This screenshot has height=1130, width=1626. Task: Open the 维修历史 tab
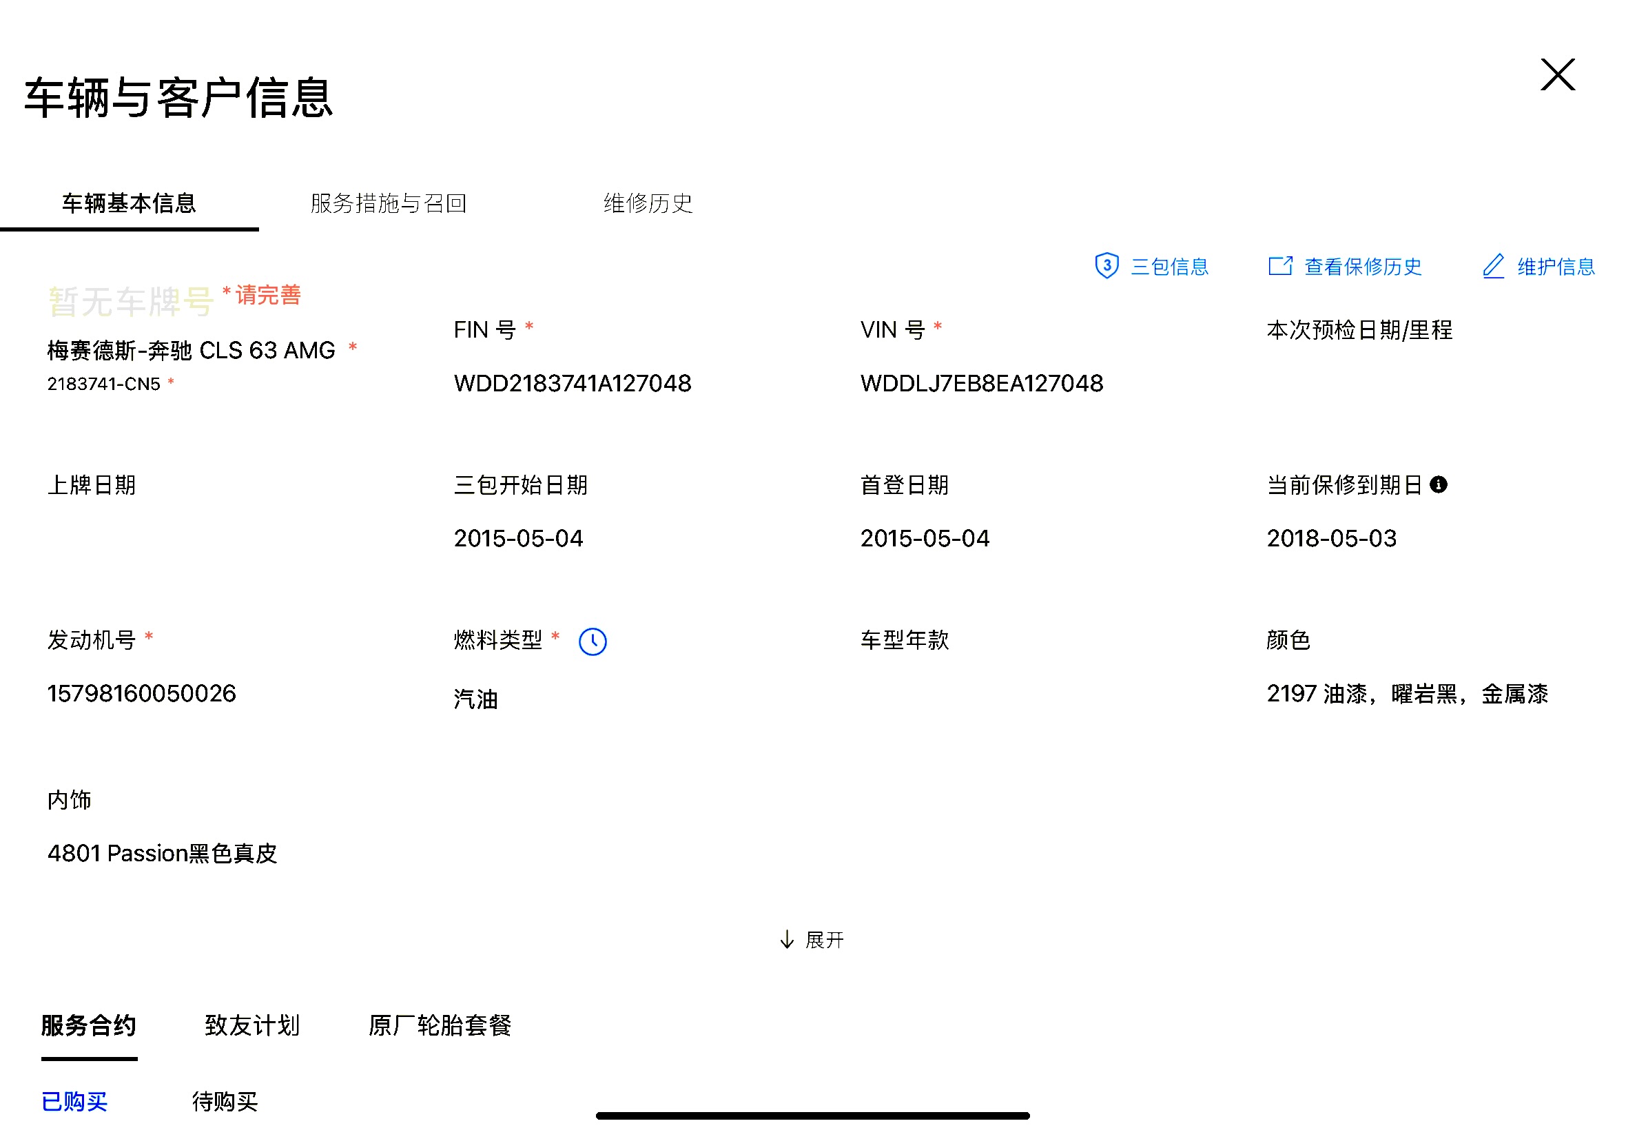click(647, 203)
